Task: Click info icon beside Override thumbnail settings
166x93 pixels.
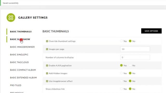Action: [x=47, y=41]
